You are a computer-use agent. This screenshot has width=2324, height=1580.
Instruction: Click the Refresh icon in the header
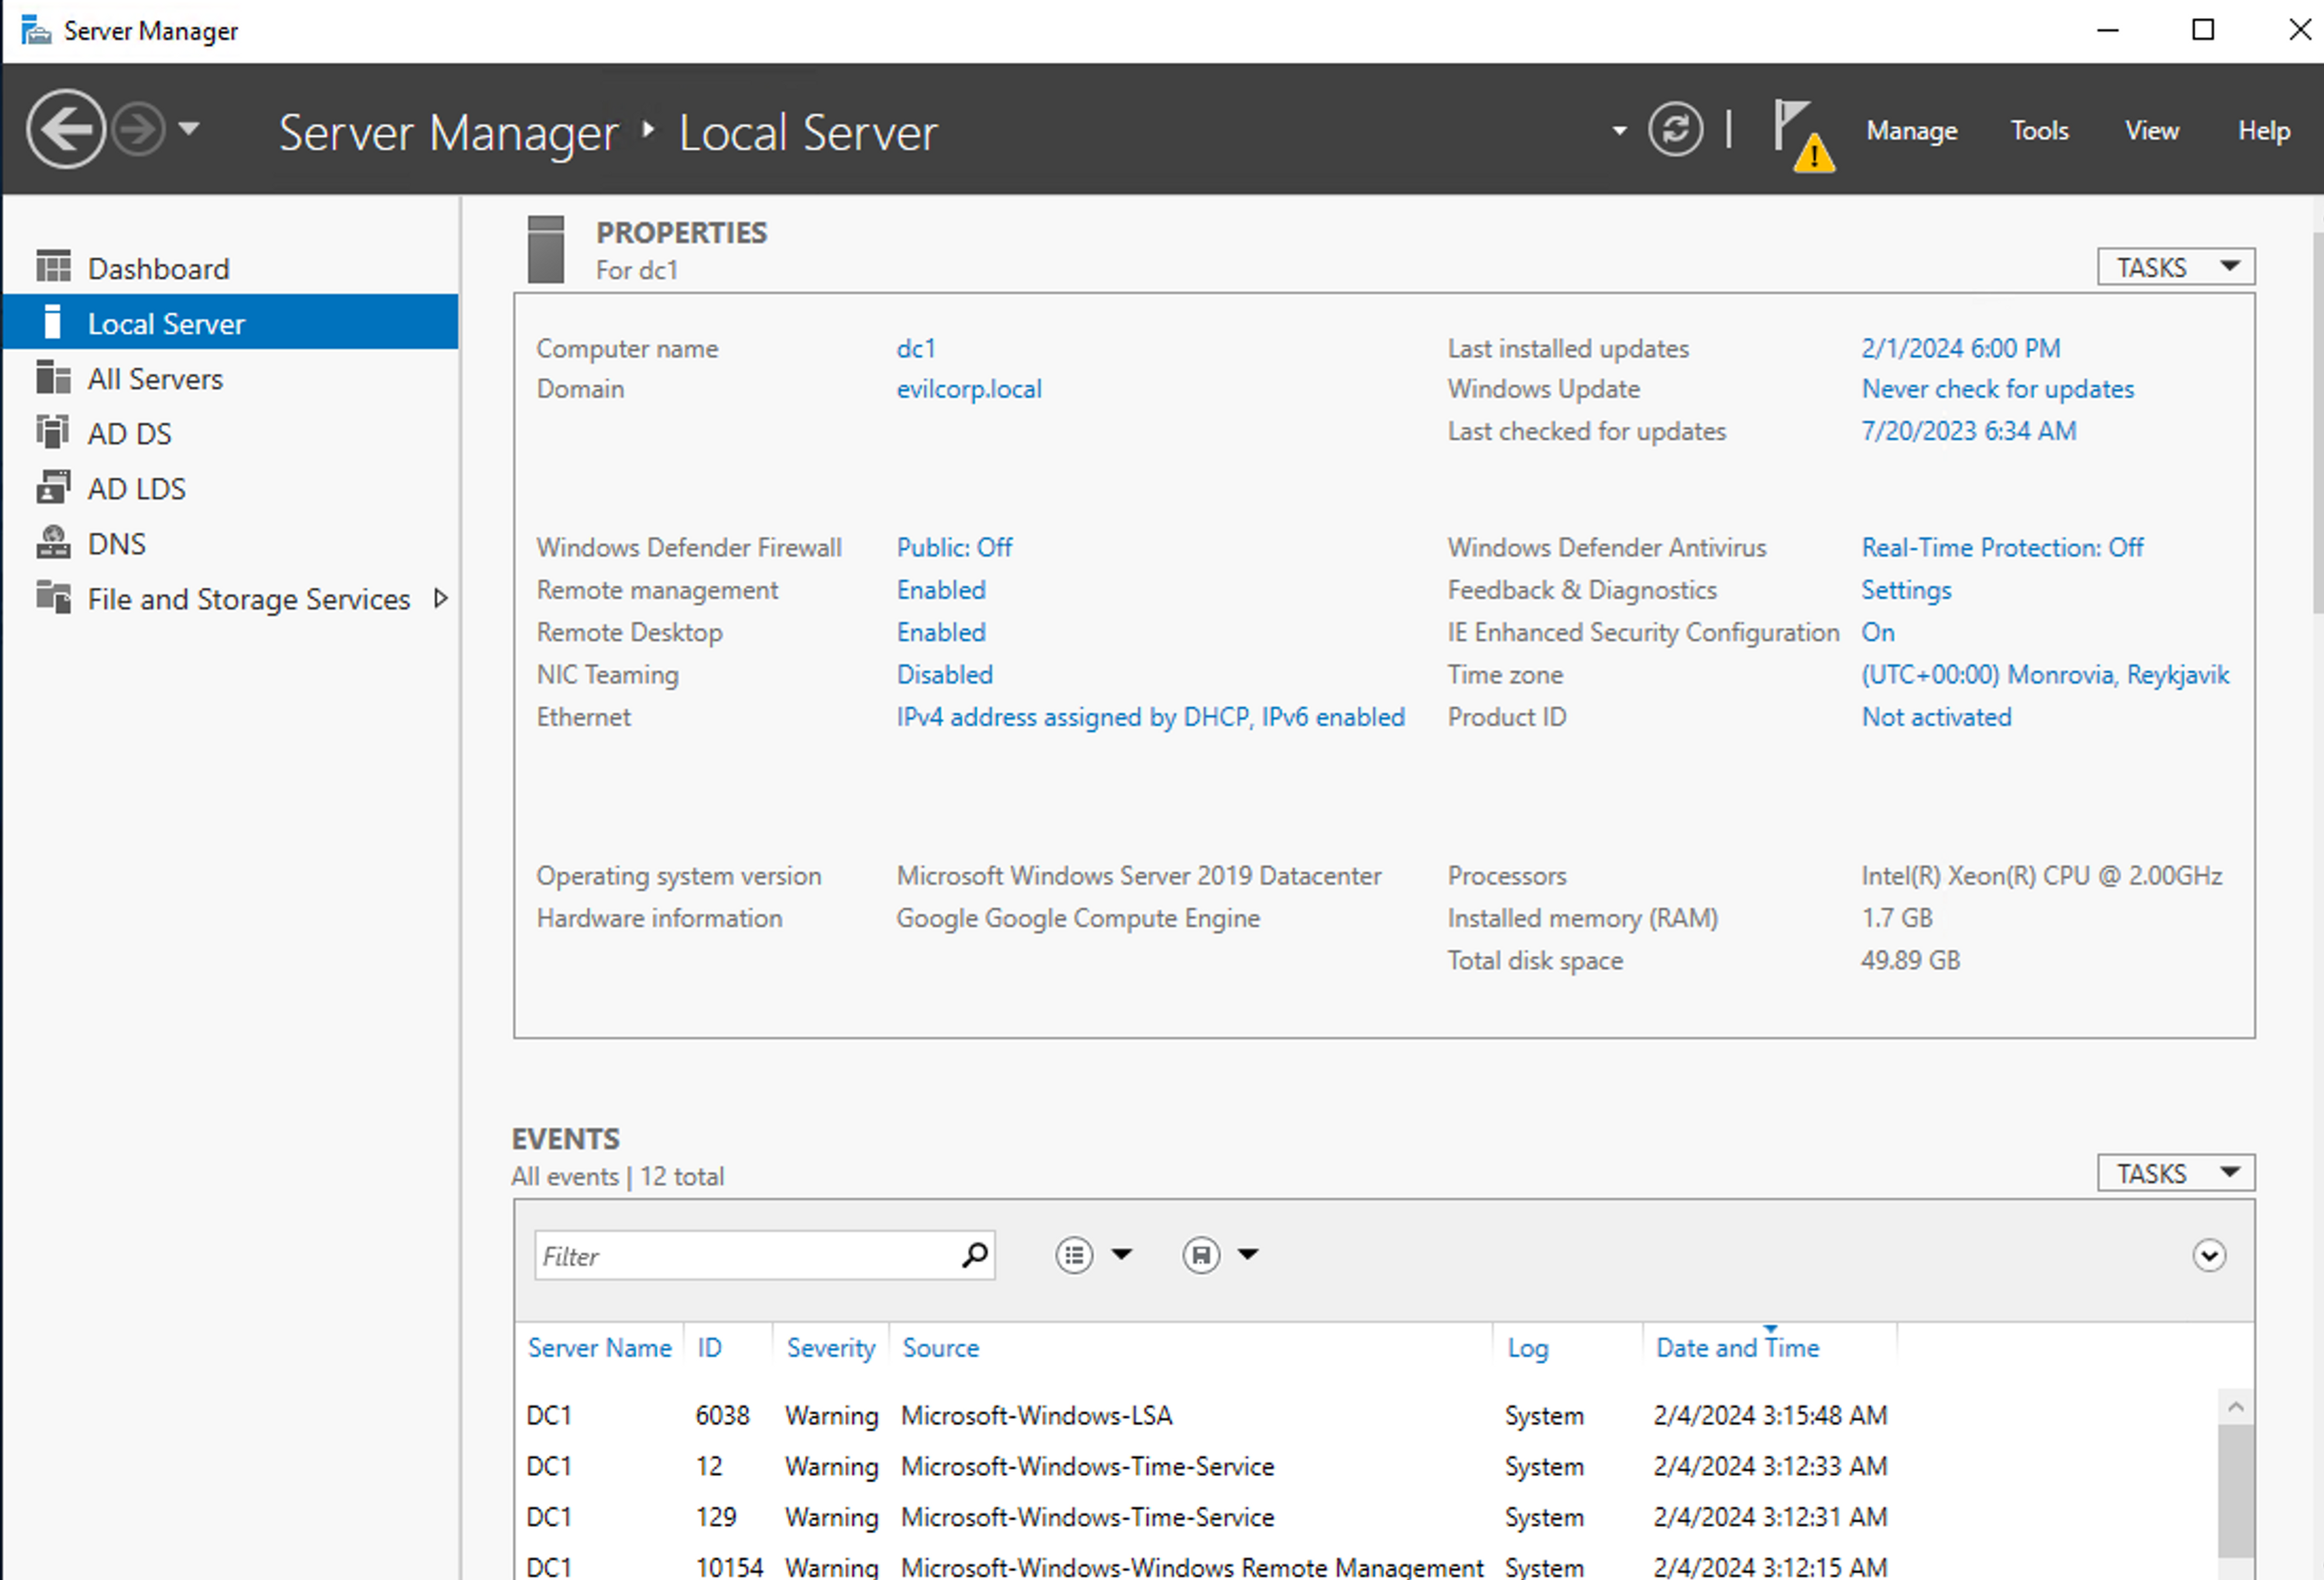pyautogui.click(x=1675, y=129)
